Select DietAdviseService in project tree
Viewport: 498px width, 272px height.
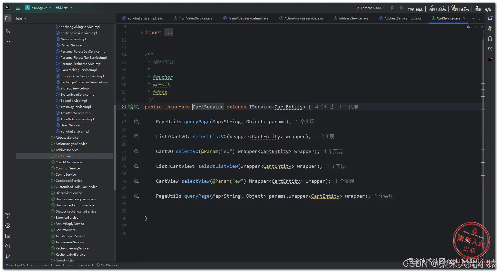coord(69,193)
